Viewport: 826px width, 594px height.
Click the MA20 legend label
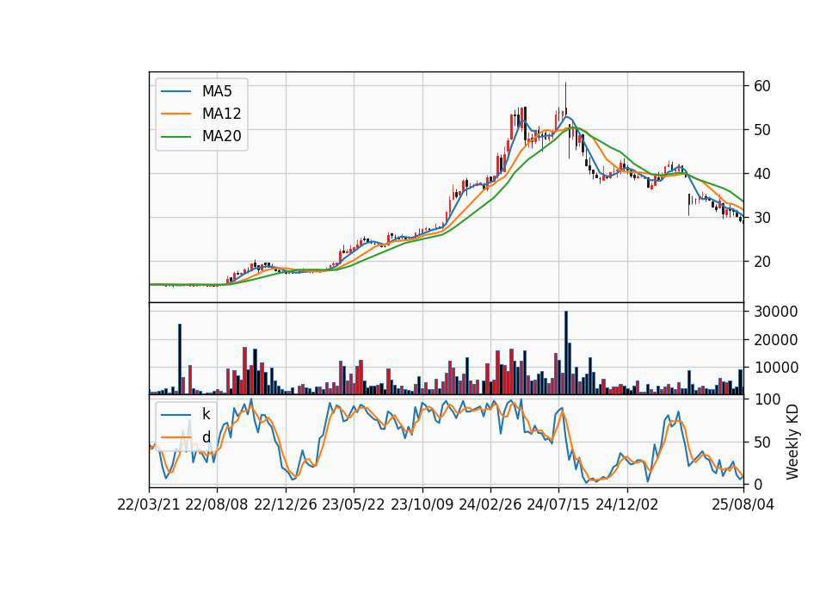click(x=221, y=136)
